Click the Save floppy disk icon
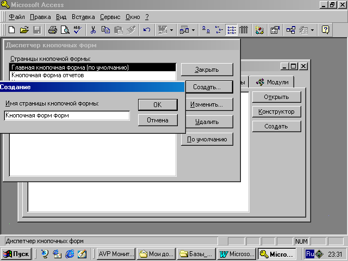 38,29
